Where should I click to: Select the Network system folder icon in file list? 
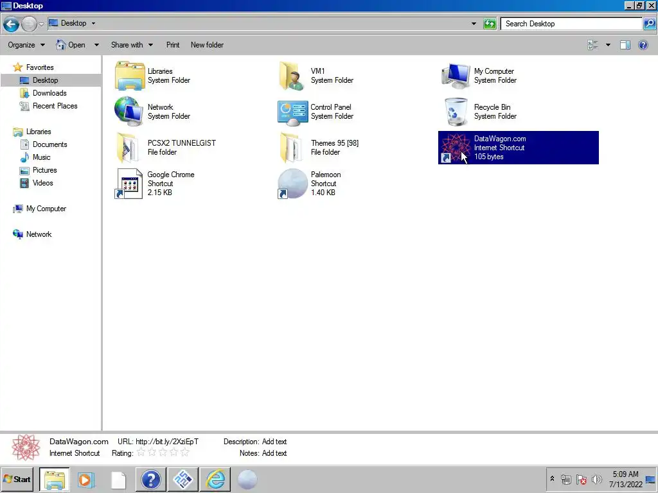[x=129, y=112]
